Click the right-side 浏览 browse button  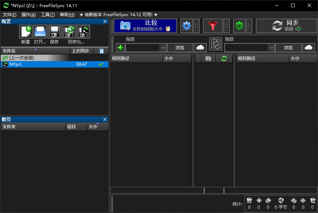pyautogui.click(x=288, y=48)
